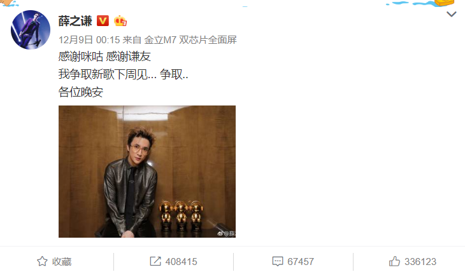465x272 pixels.
Task: Click the repost share arrow icon
Action: pos(155,261)
